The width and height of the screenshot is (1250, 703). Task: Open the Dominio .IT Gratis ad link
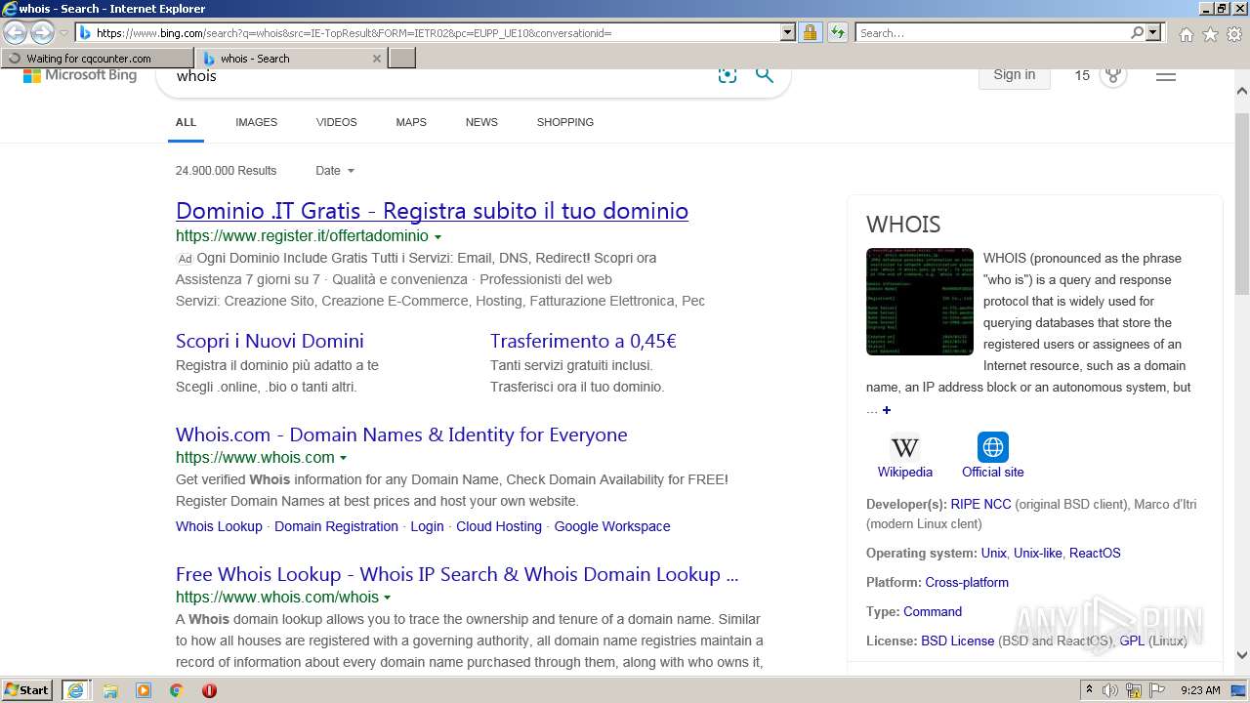(432, 211)
